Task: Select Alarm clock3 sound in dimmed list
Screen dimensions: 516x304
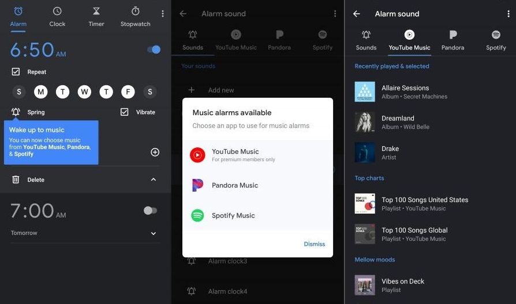Action: pos(257,261)
